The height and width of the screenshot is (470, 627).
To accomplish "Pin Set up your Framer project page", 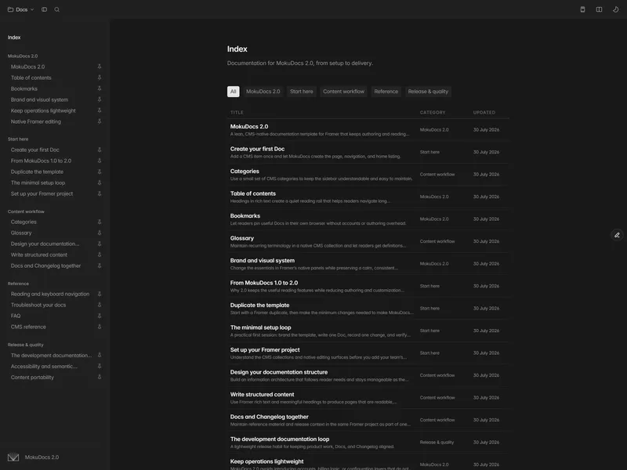I will [100, 193].
